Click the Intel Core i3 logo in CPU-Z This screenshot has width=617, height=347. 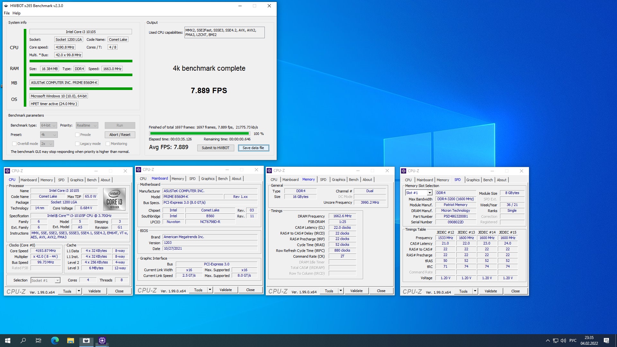(x=114, y=199)
